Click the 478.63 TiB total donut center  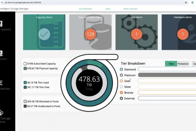pyautogui.click(x=89, y=83)
